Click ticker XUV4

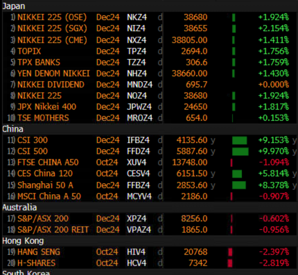(137, 162)
